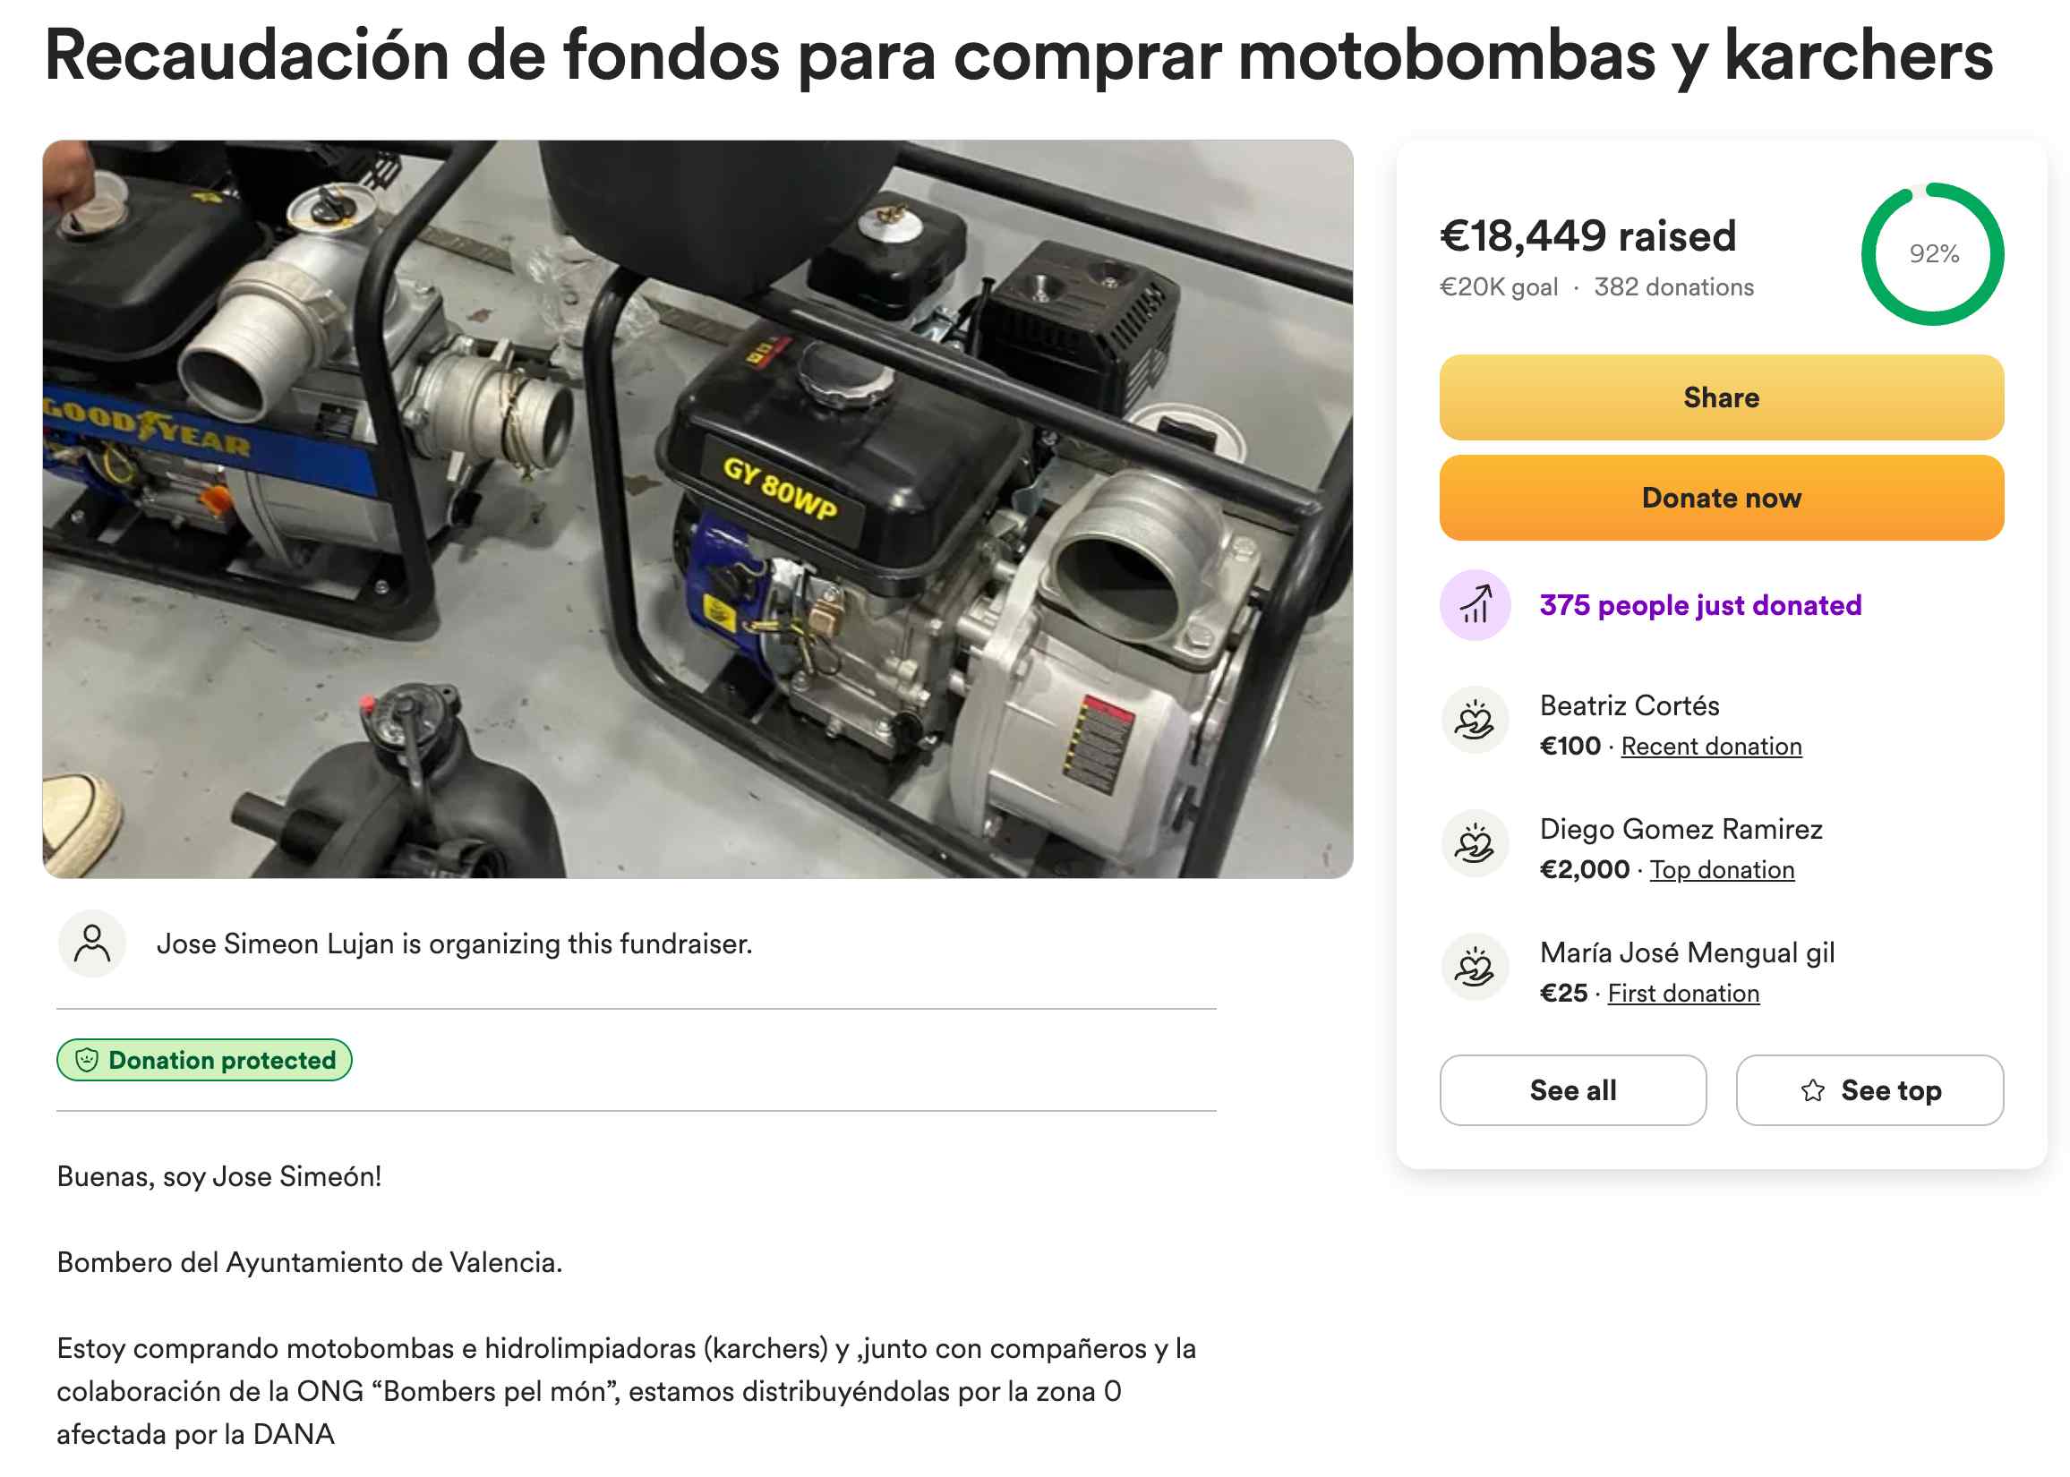The image size is (2070, 1477).
Task: Open the First donation link
Action: tap(1682, 993)
